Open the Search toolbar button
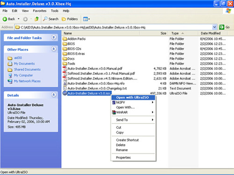 click(51, 19)
